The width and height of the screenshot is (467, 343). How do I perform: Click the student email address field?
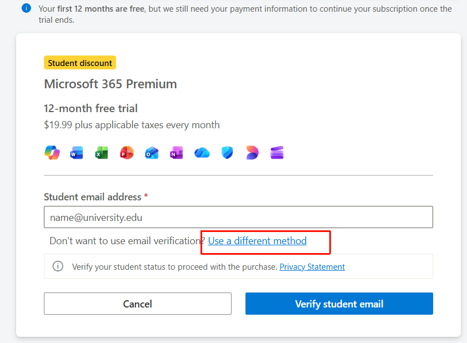(x=238, y=216)
